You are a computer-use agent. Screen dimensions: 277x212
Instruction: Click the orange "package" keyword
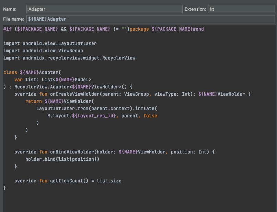coord(139,29)
